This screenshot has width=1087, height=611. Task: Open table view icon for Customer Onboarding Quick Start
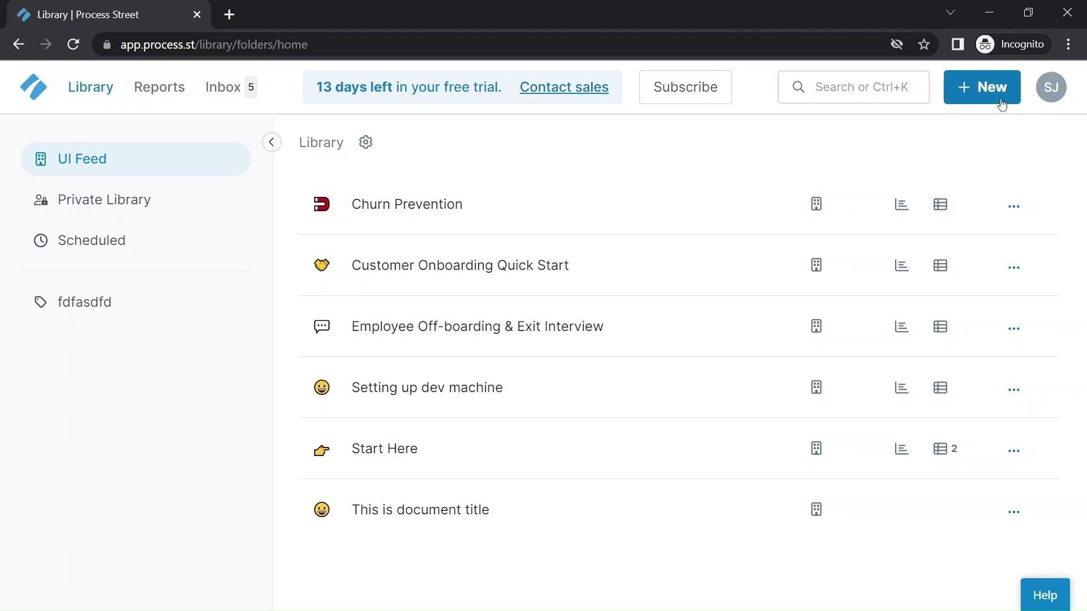tap(940, 265)
